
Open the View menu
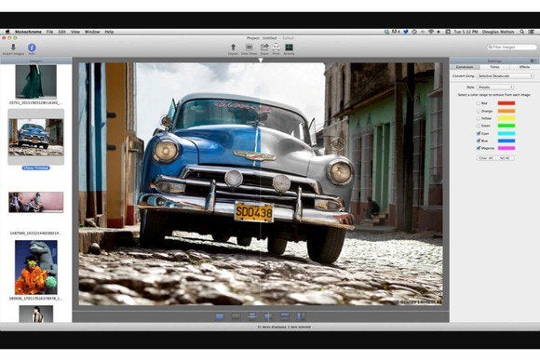[75, 32]
